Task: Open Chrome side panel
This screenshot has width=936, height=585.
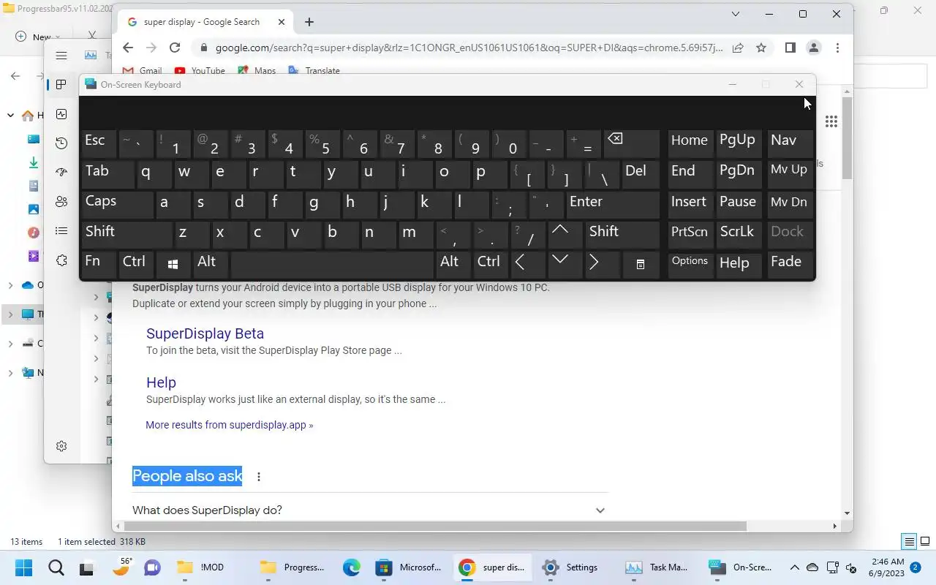Action: pyautogui.click(x=790, y=48)
